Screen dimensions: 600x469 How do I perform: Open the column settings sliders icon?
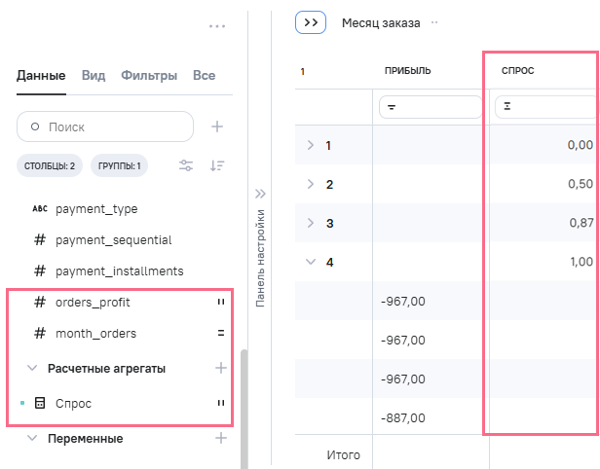tap(186, 165)
